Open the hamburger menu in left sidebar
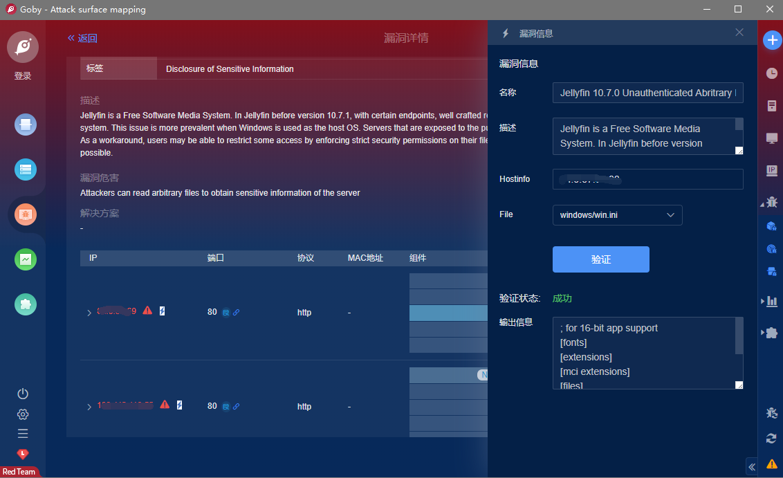Screen dimensions: 783x478 coord(23,434)
